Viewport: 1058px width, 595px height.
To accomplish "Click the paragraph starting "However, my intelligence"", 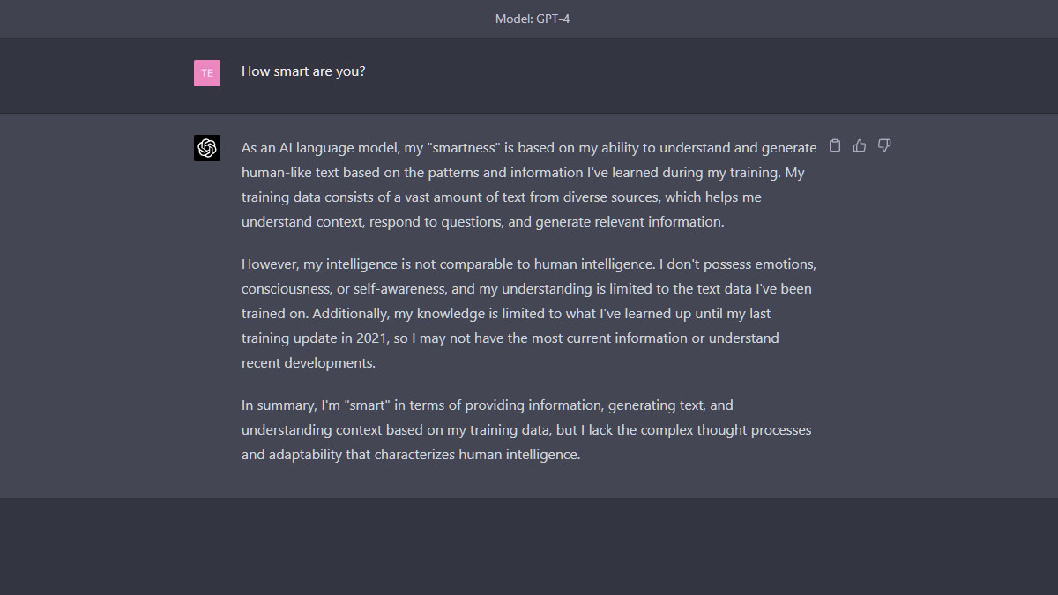I will pyautogui.click(x=529, y=313).
